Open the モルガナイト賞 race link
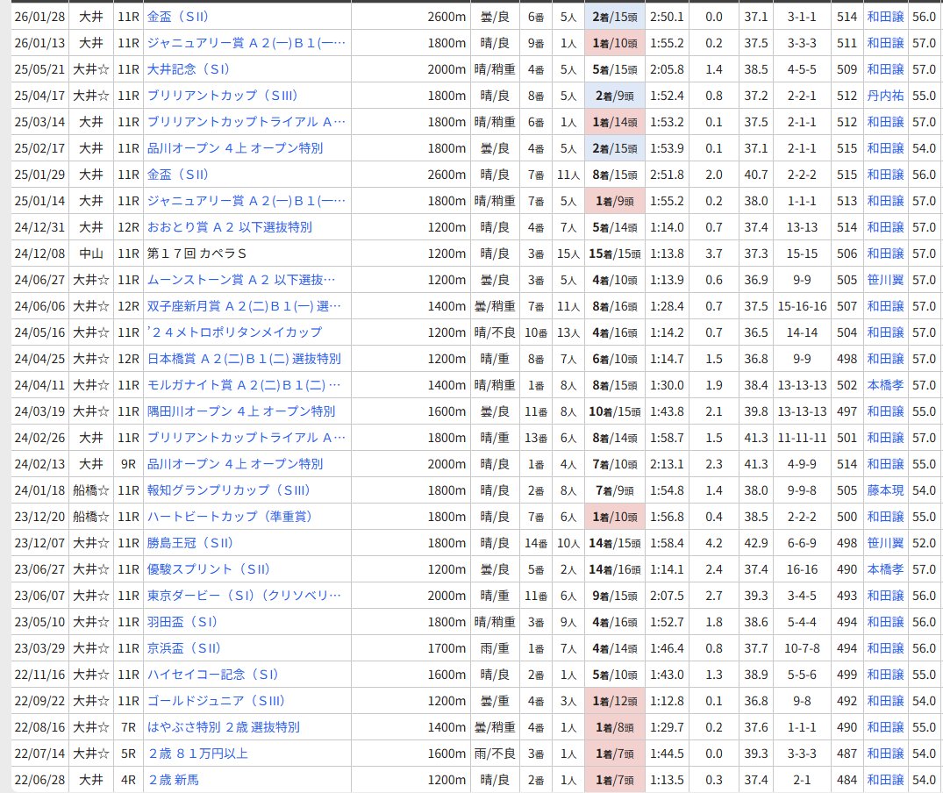The image size is (943, 793). point(244,385)
